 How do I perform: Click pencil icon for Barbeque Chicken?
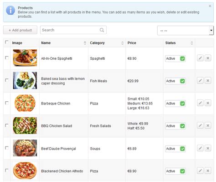click(200, 103)
